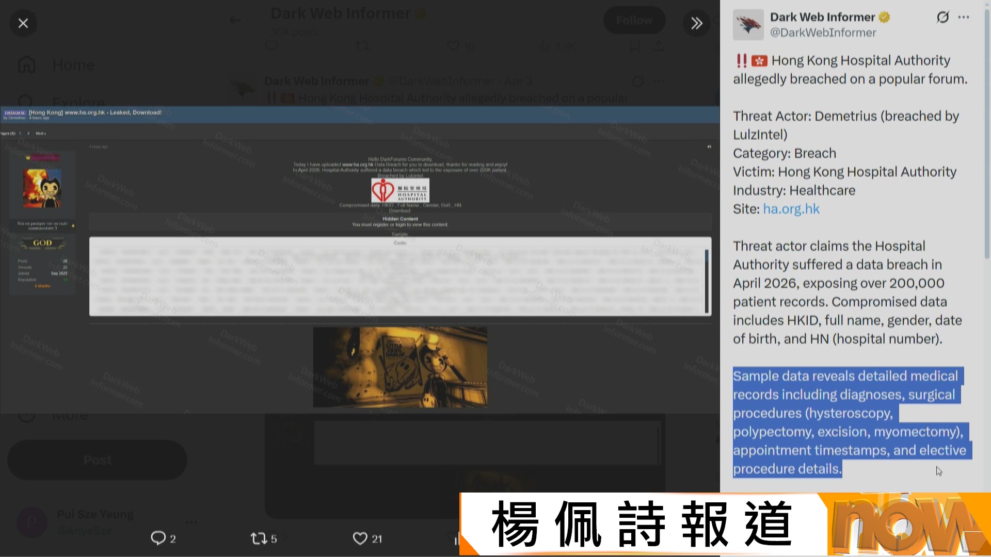Click the Hospital Authority logo in the screenshot
This screenshot has width=991, height=557.
pyautogui.click(x=400, y=190)
